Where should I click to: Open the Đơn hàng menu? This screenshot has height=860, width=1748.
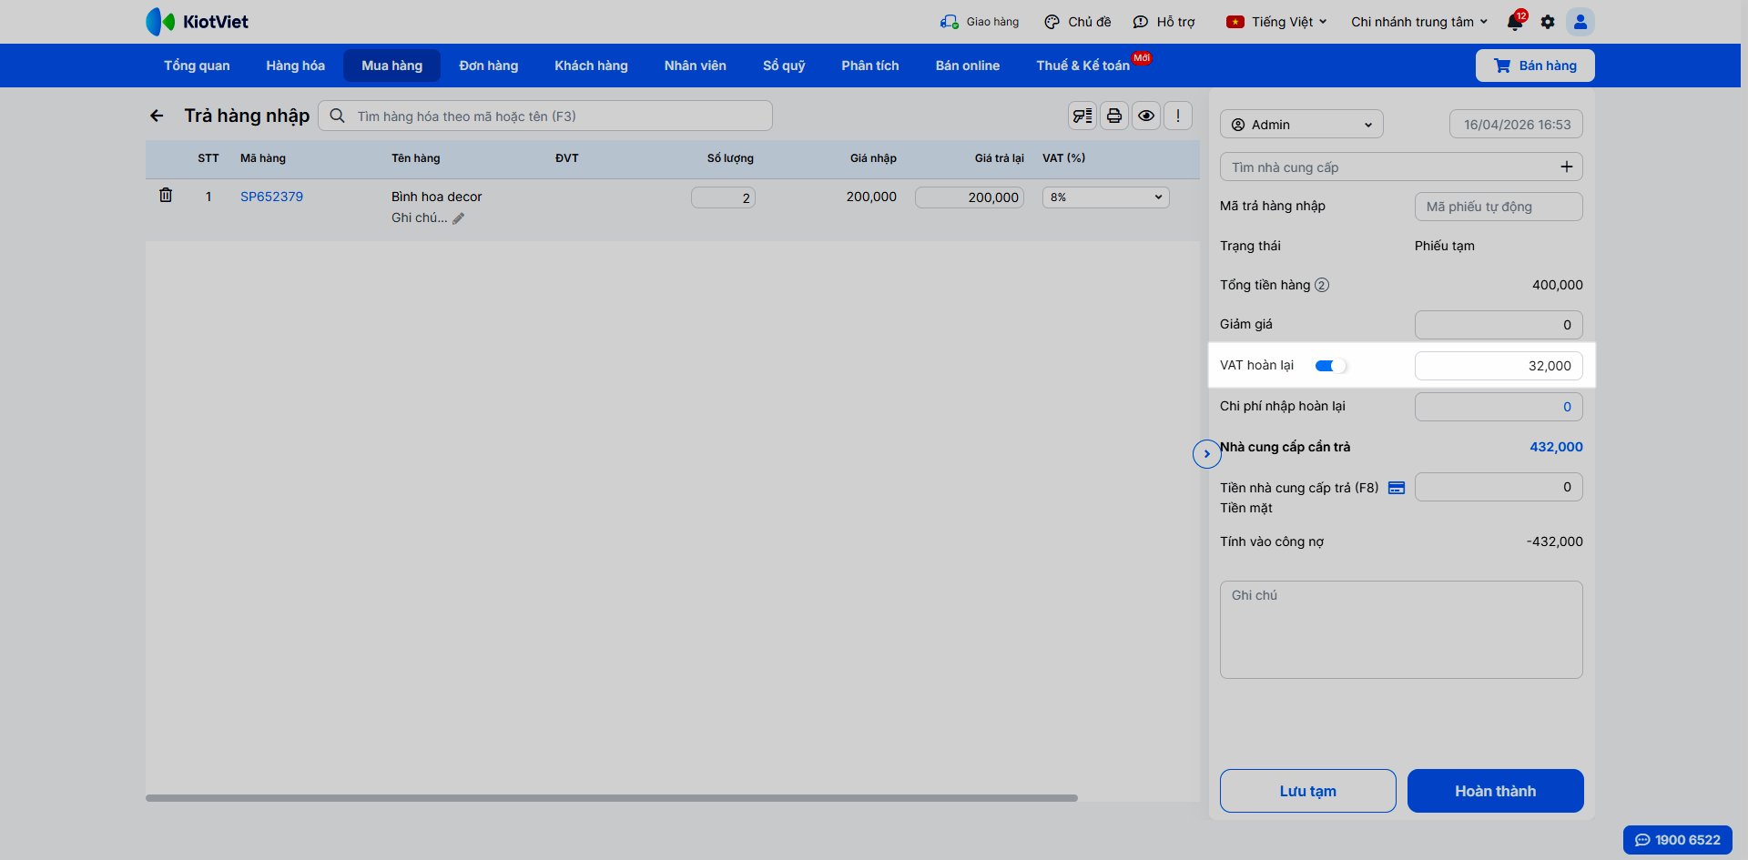tap(489, 66)
